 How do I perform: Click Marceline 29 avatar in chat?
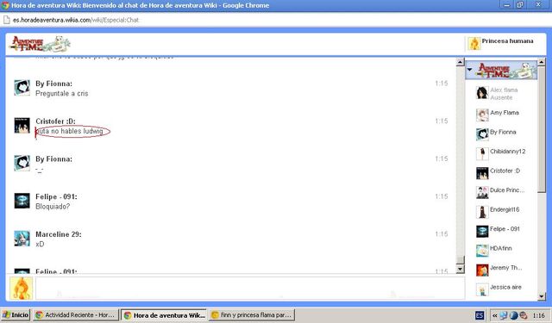click(x=22, y=239)
